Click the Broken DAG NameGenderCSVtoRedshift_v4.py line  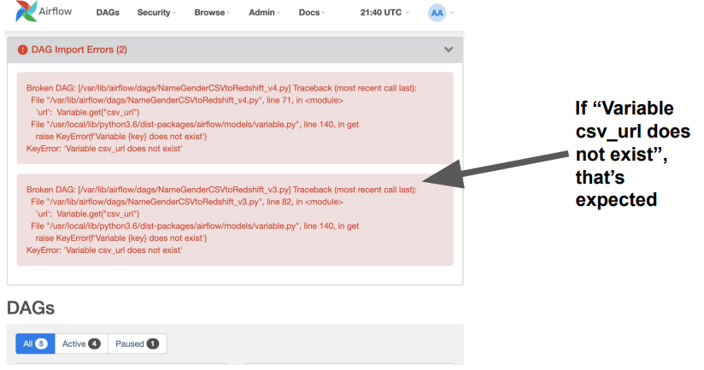point(221,88)
